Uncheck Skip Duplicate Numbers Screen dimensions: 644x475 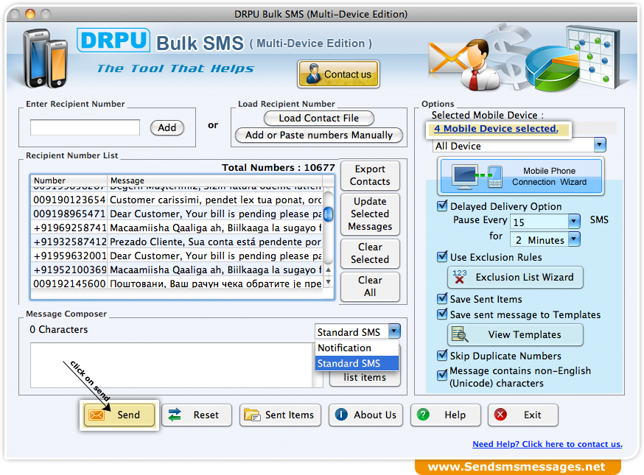(442, 355)
